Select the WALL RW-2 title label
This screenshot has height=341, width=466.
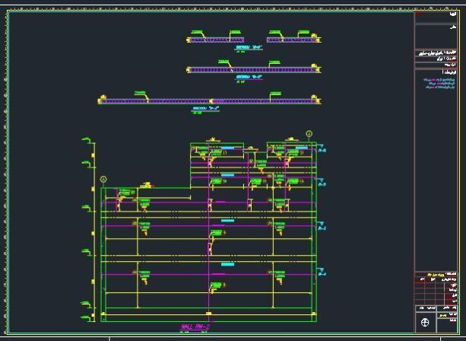(195, 327)
